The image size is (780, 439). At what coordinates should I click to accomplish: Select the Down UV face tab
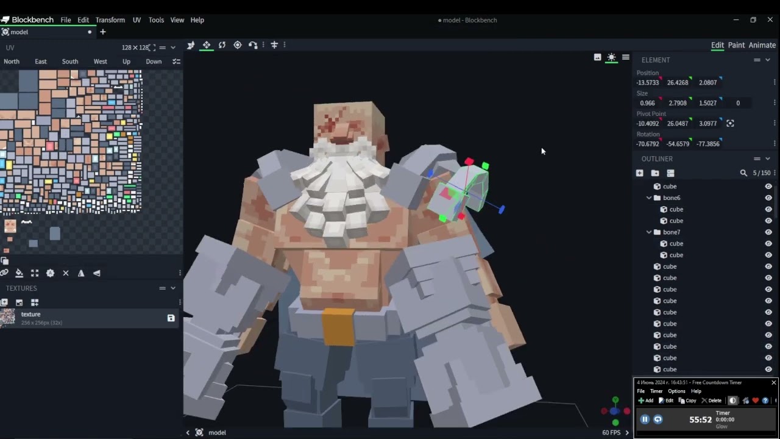click(154, 62)
